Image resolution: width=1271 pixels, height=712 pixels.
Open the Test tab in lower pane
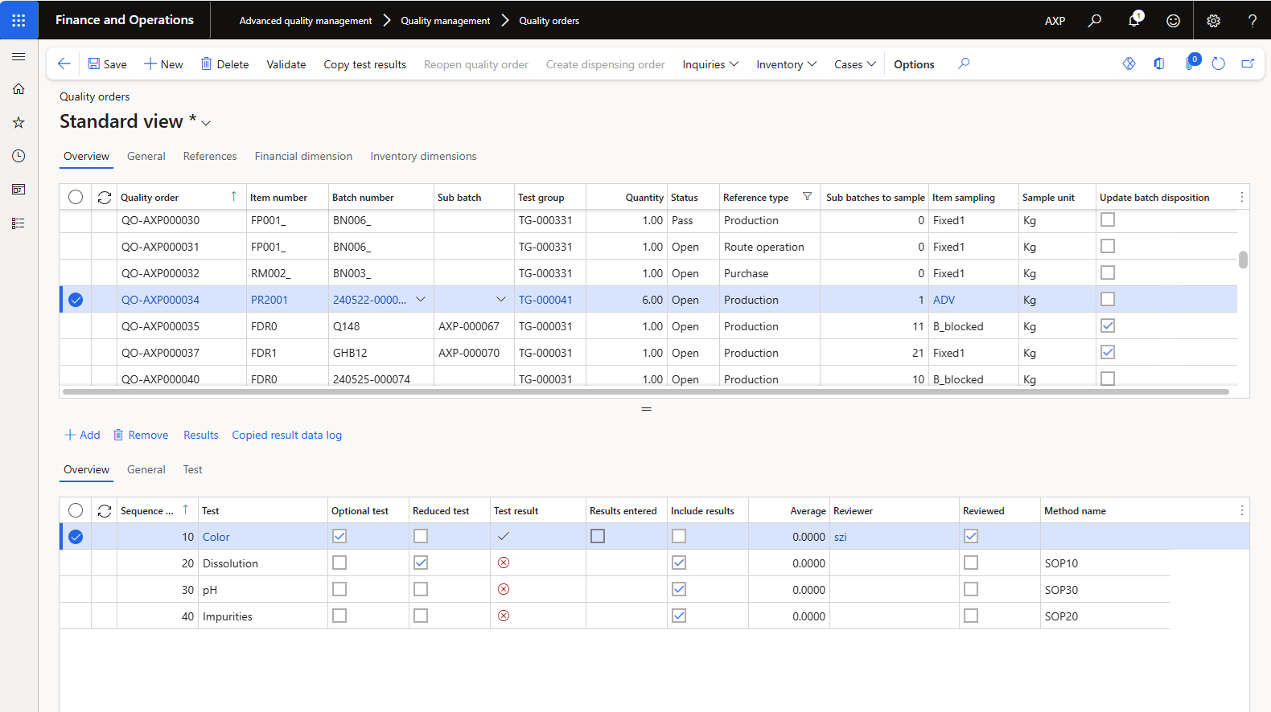192,469
